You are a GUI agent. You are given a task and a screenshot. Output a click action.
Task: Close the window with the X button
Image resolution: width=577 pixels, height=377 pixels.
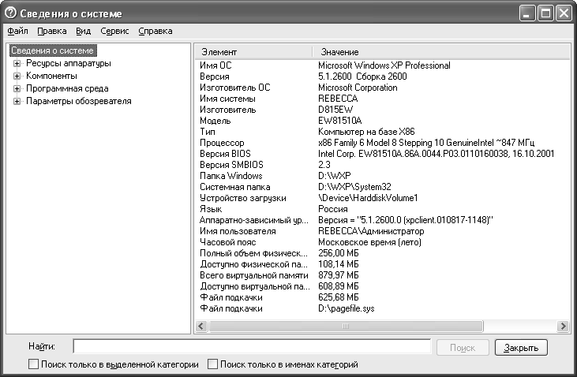(564, 13)
